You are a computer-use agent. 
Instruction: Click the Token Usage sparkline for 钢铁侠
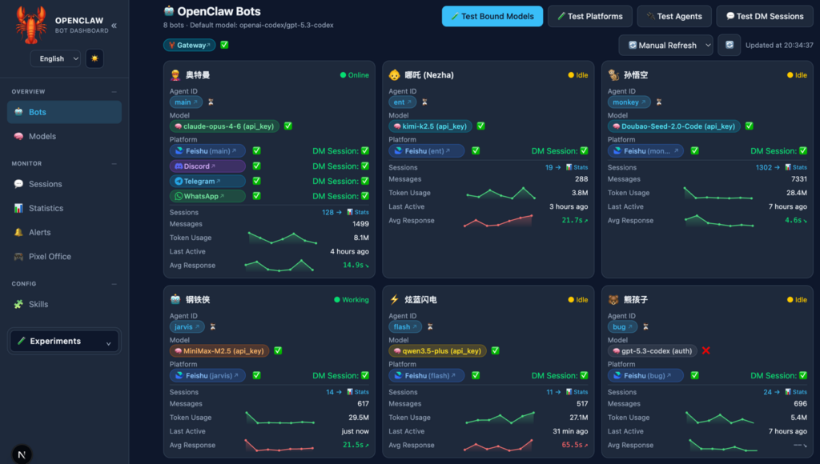pos(281,418)
